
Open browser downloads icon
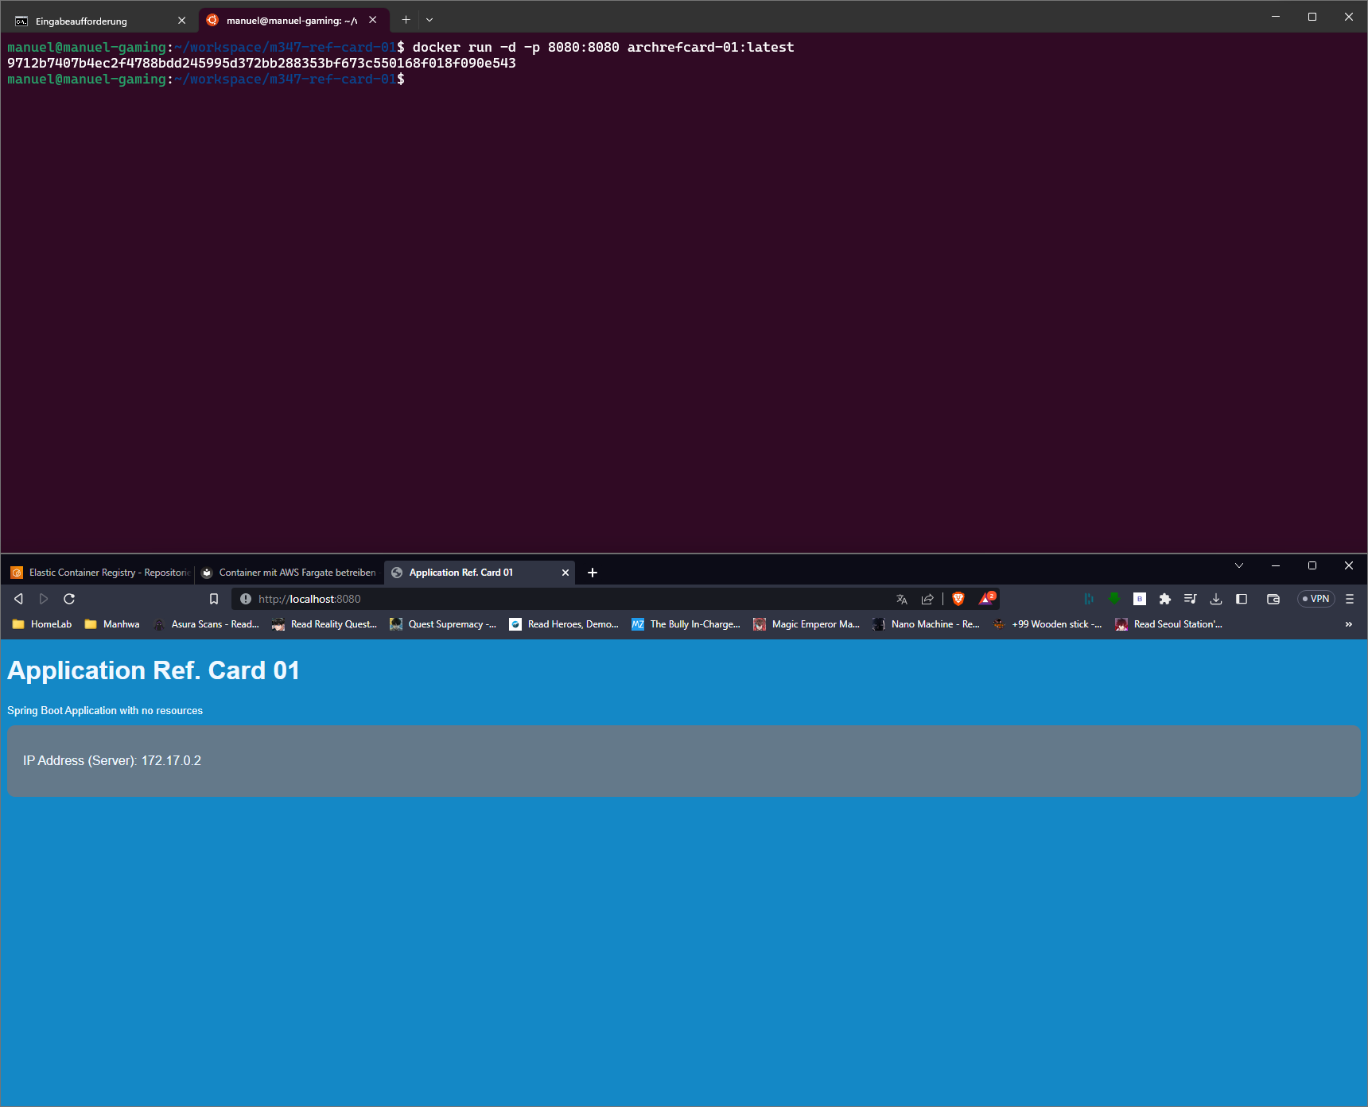pos(1216,599)
